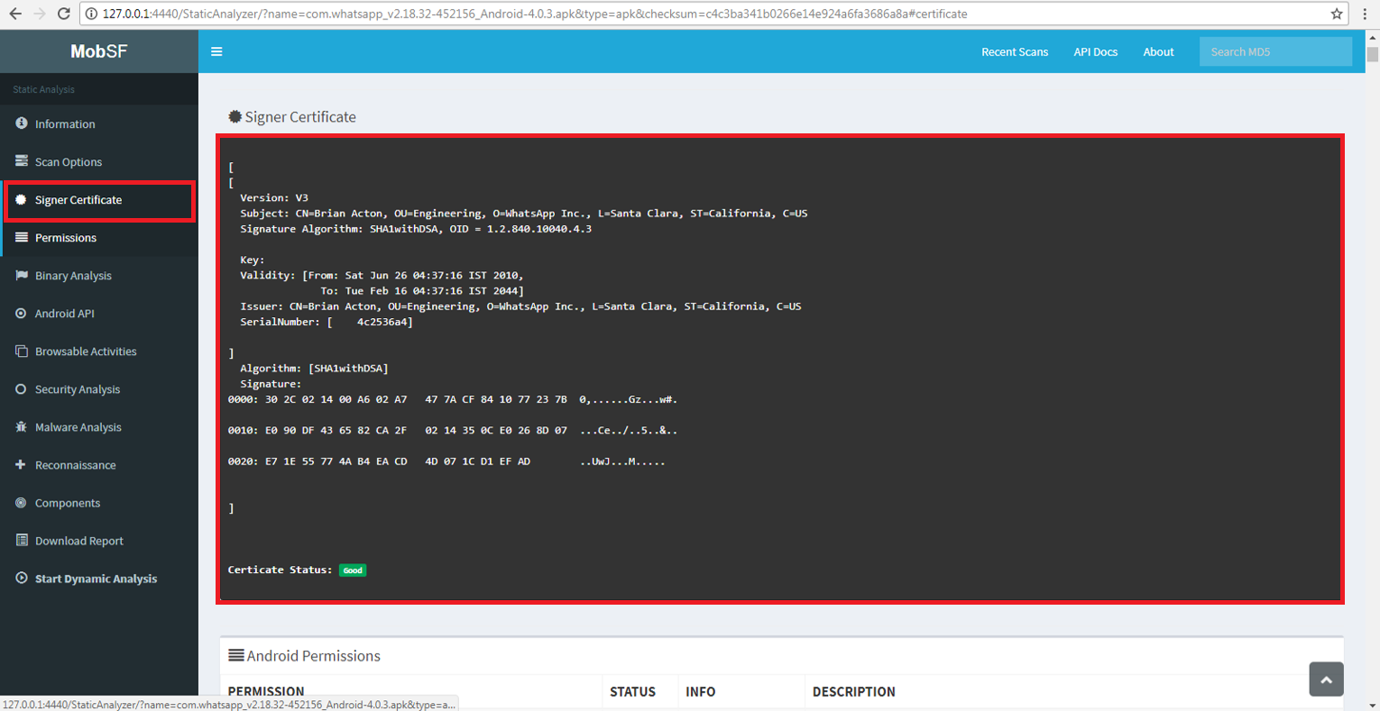Open Malware Analysis section
Image resolution: width=1380 pixels, height=711 pixels.
[78, 427]
